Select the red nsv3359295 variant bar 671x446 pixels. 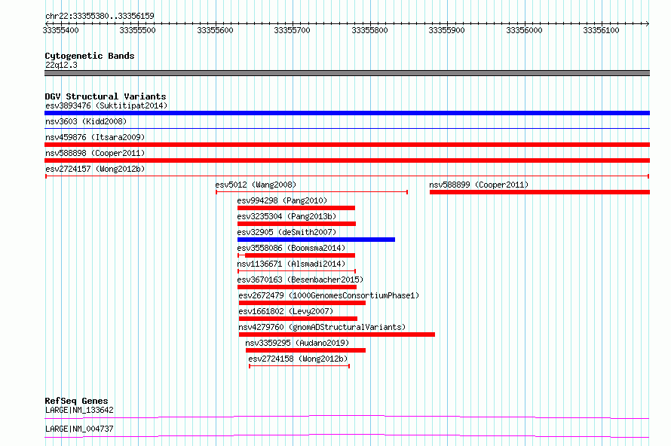pyautogui.click(x=305, y=350)
